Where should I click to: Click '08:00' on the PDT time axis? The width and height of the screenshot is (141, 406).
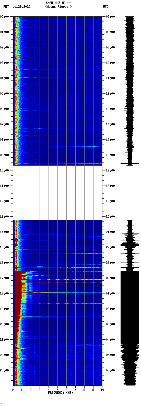4,140
